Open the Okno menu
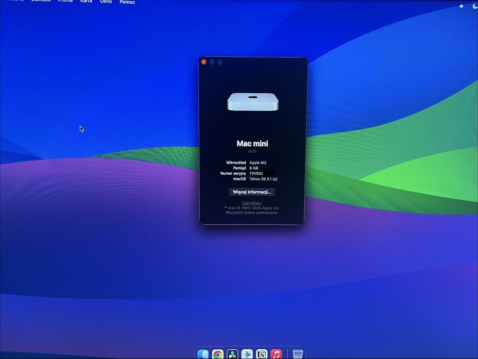Screen dimensions: 478x359 click(106, 2)
